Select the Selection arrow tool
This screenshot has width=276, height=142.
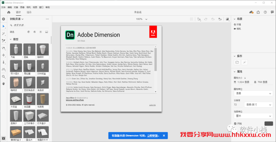pyautogui.click(x=3, y=26)
